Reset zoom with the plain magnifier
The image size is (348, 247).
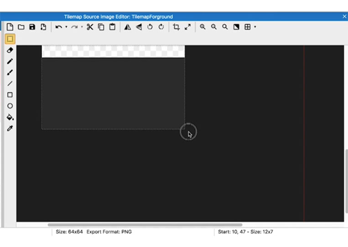(x=225, y=27)
